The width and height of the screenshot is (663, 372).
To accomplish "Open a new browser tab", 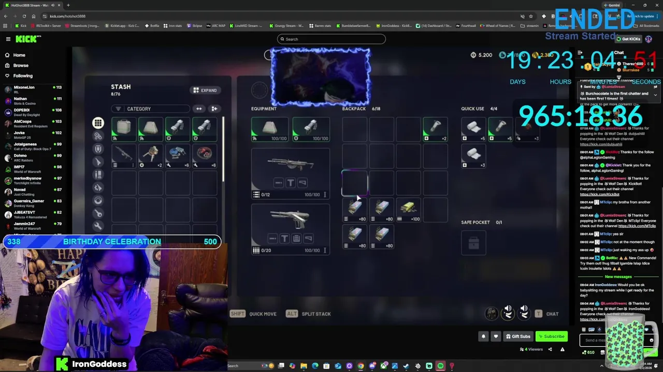I will (x=68, y=5).
